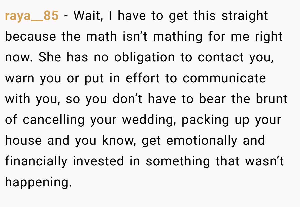Click the word "brunt" in the comment
Screen dimensions: 300x207
point(272,99)
